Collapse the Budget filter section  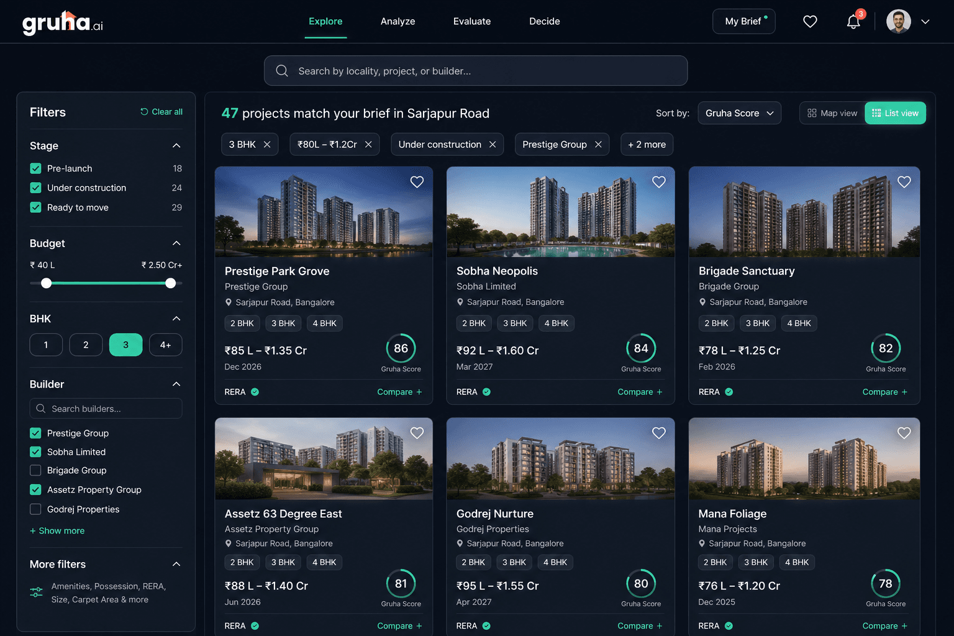(x=176, y=243)
